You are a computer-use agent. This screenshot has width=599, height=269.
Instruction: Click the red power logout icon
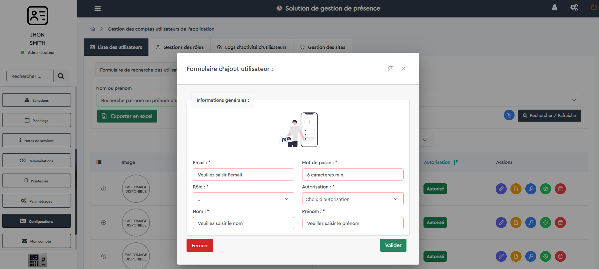[594, 7]
